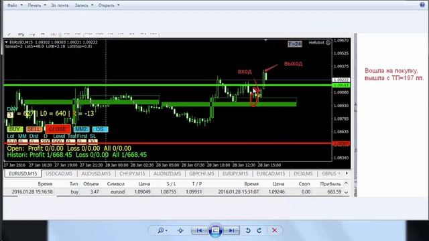Open the Эл. почта menu item
The image size is (429, 241).
tap(60, 5)
